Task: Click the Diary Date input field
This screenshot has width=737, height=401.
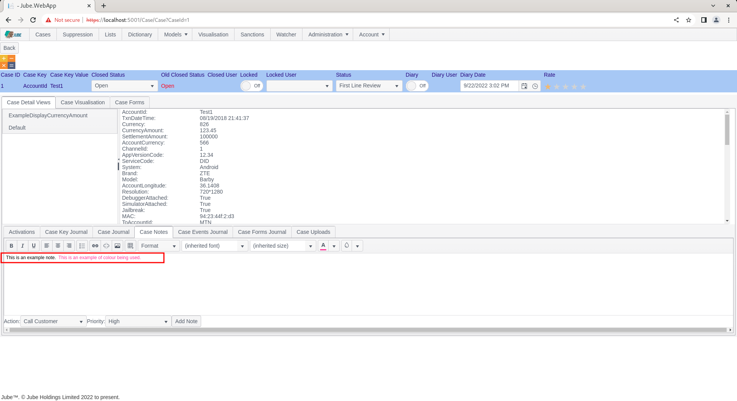Action: coord(489,86)
